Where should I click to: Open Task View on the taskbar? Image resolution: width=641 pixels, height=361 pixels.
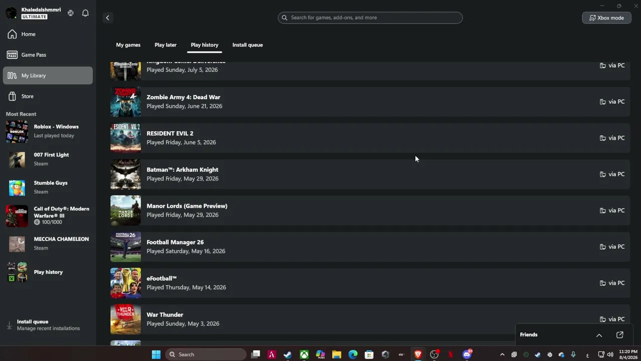pyautogui.click(x=255, y=354)
